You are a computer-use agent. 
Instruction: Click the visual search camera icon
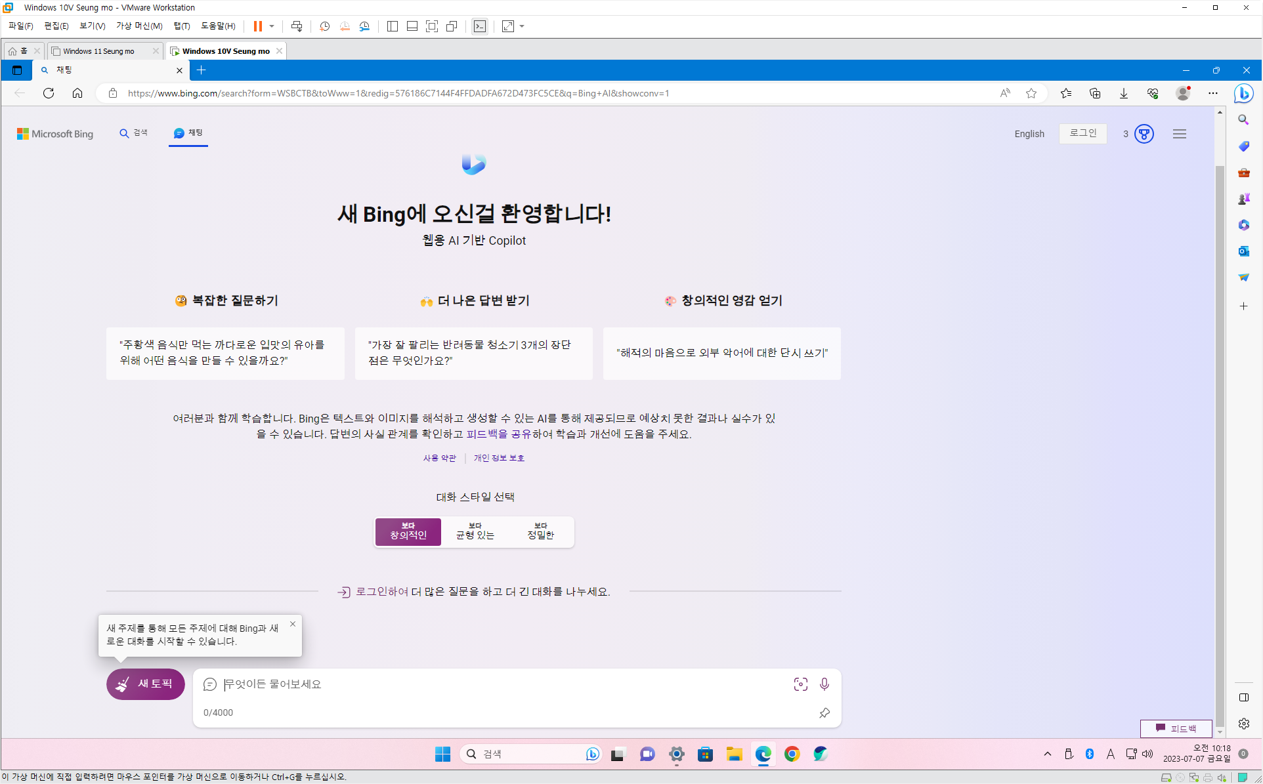pyautogui.click(x=800, y=684)
